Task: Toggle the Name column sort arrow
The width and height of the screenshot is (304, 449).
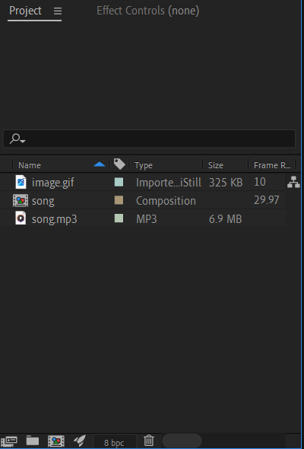Action: (100, 164)
